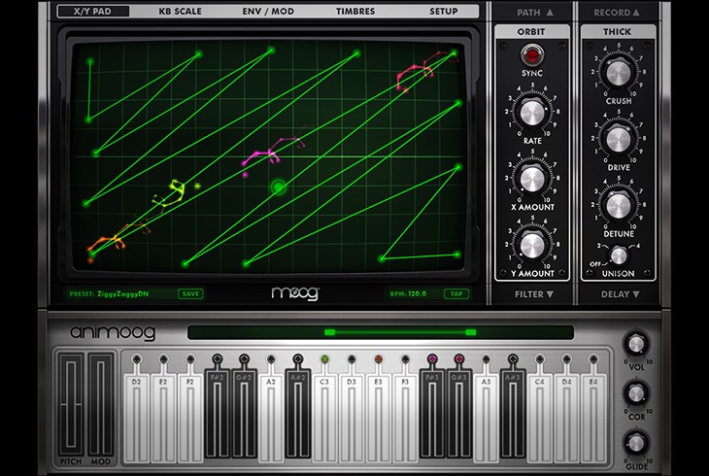Screen dimensions: 709x476
Task: Click the Y Amount knob
Action: (531, 243)
